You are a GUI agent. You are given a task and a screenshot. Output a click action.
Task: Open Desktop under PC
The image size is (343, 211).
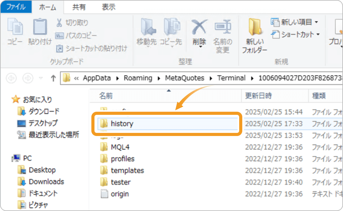click(x=36, y=170)
